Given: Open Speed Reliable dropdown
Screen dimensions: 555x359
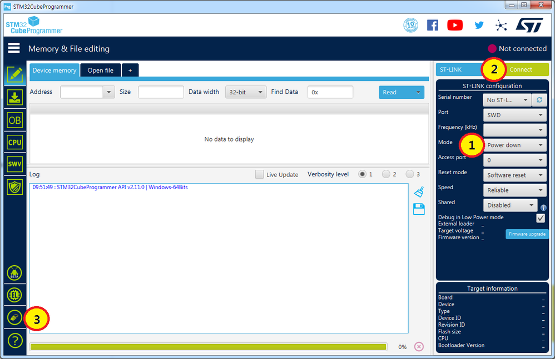Looking at the screenshot, I should [514, 190].
